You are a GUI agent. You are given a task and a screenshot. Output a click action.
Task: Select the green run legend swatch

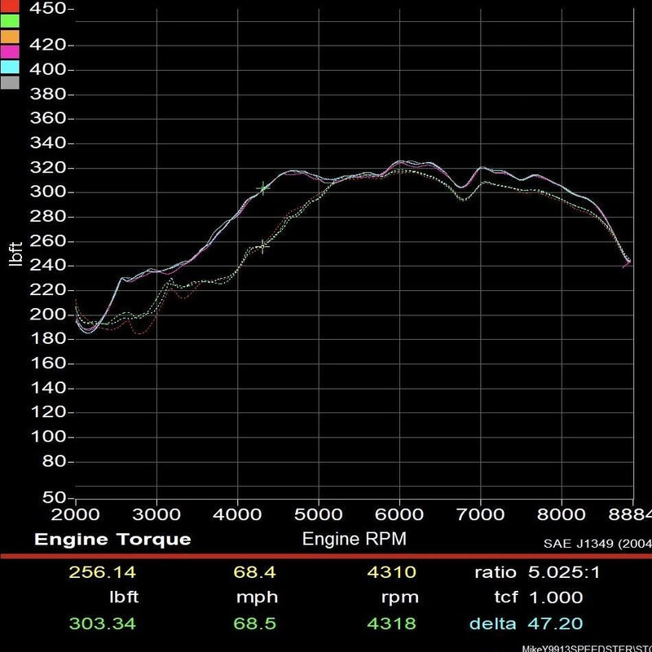pos(10,20)
